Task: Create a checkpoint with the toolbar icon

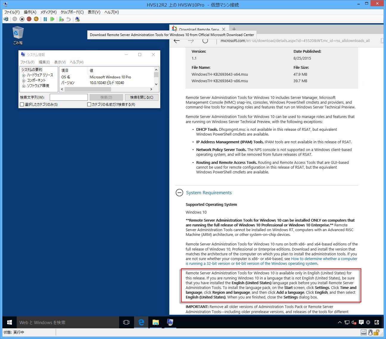Action: click(x=61, y=19)
